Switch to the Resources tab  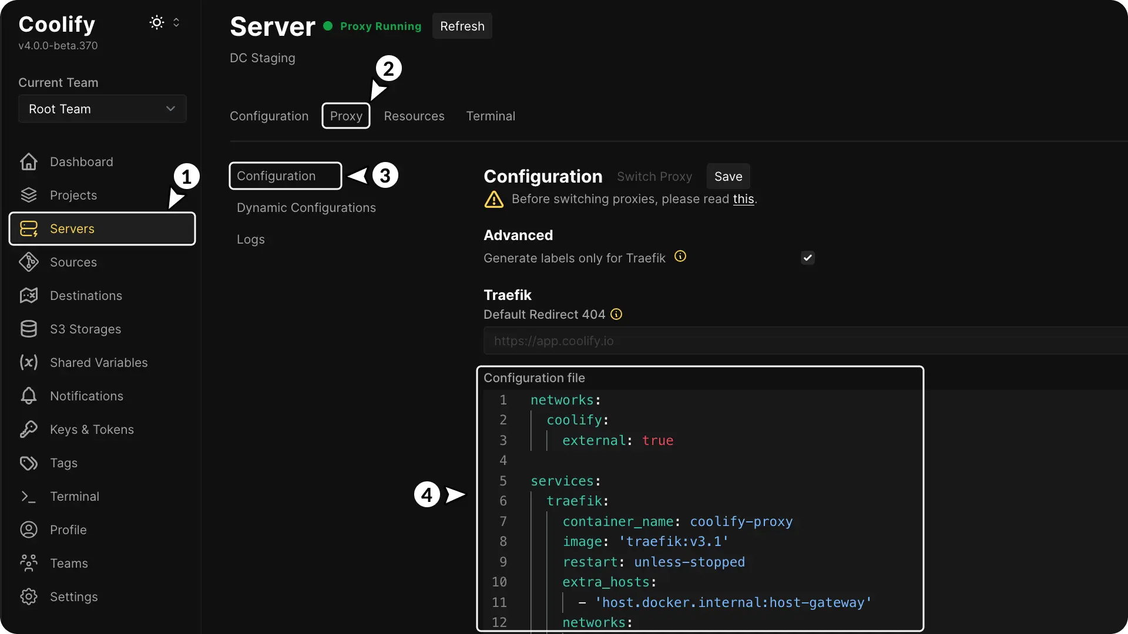point(414,116)
